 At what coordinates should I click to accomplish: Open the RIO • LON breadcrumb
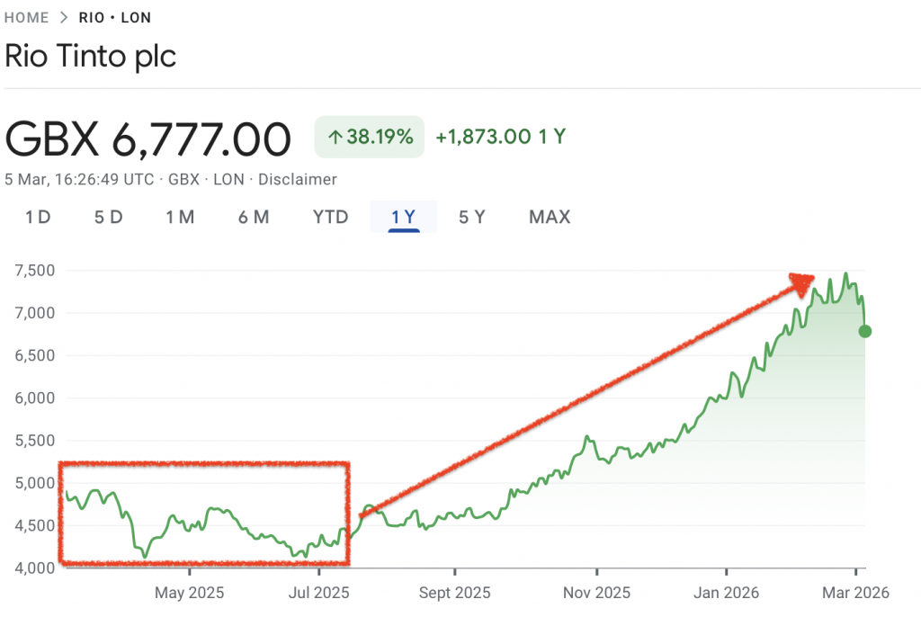(115, 17)
